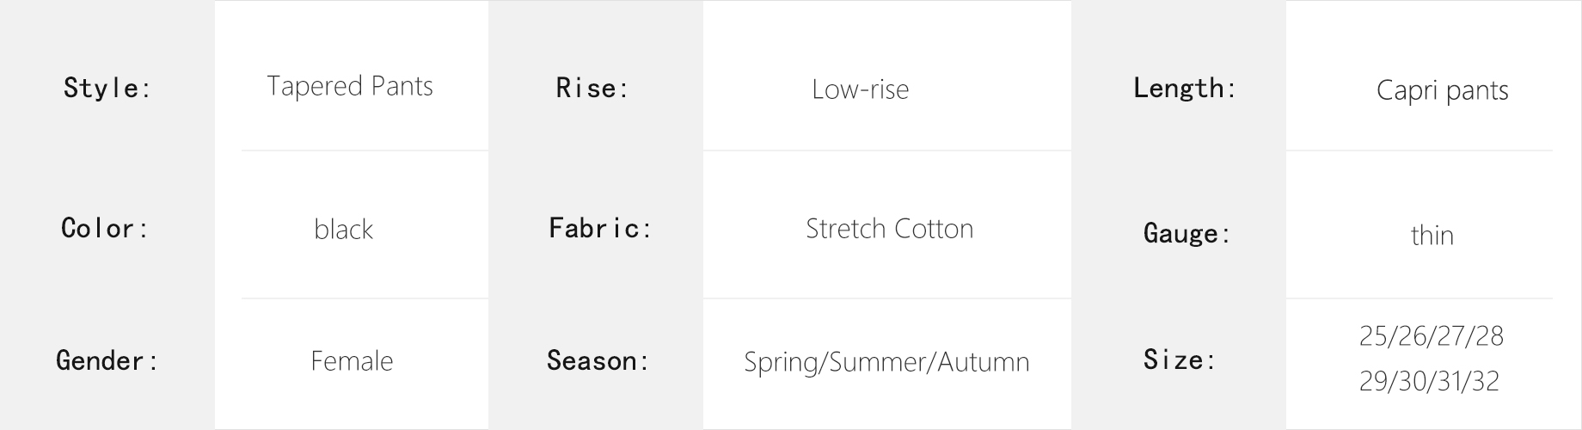Click the Size: label
Viewport: 1582px width, 430px height.
point(1179,359)
